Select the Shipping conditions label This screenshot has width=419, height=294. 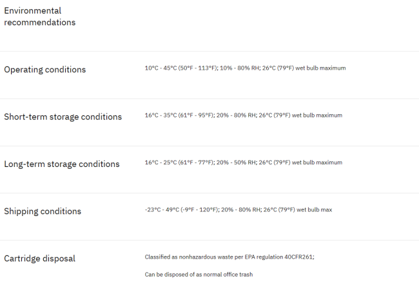pyautogui.click(x=43, y=211)
